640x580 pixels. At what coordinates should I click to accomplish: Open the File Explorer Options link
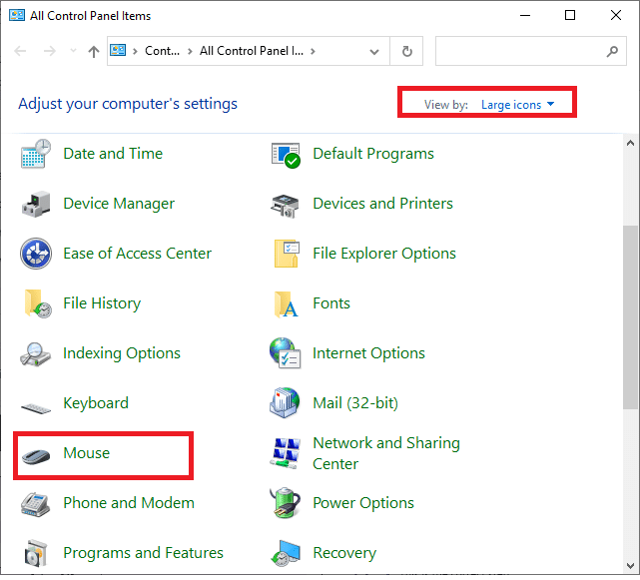coord(383,254)
